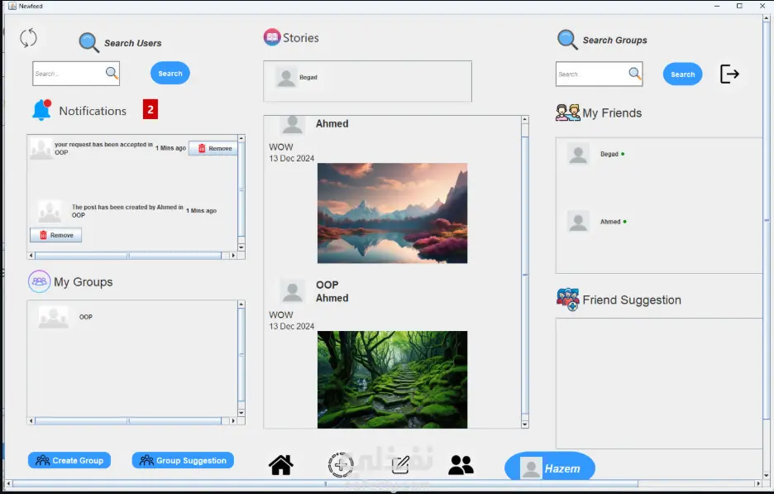The width and height of the screenshot is (774, 494).
Task: Click the red notification count badge
Action: [150, 109]
